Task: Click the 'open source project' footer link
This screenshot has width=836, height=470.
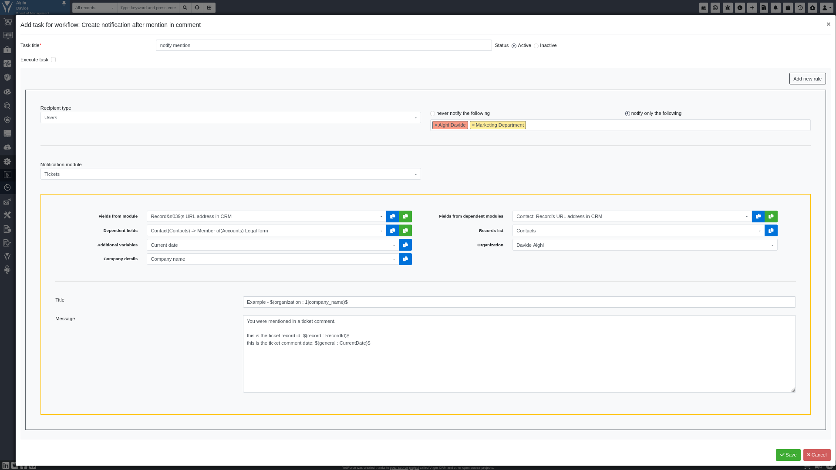Action: [404, 468]
